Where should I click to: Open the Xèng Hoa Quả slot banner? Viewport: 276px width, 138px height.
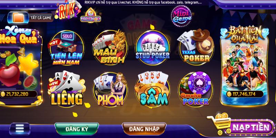[x=20, y=65]
